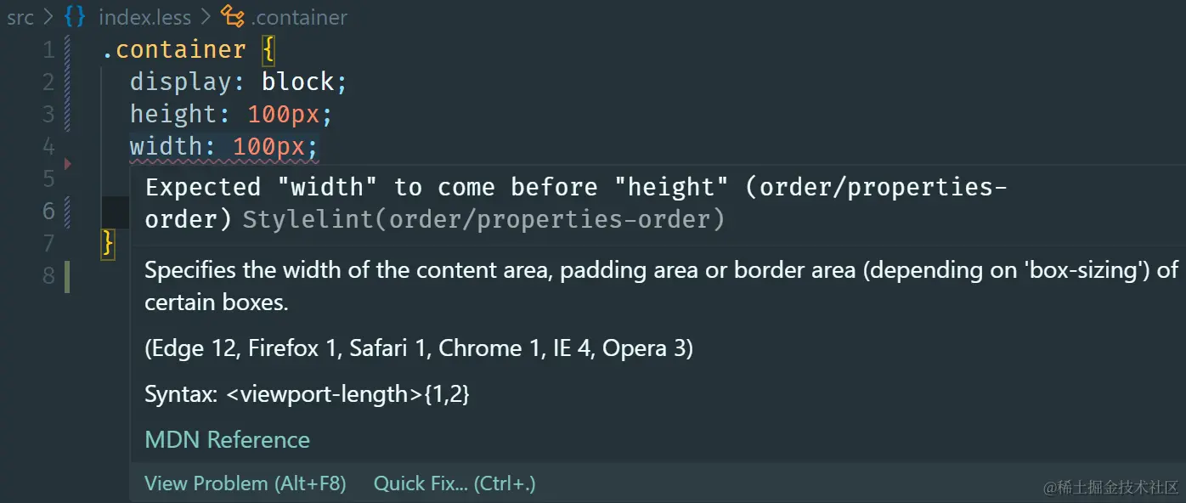Open the .container symbol breadcrumb
Screen dimensions: 1186x503
299,17
